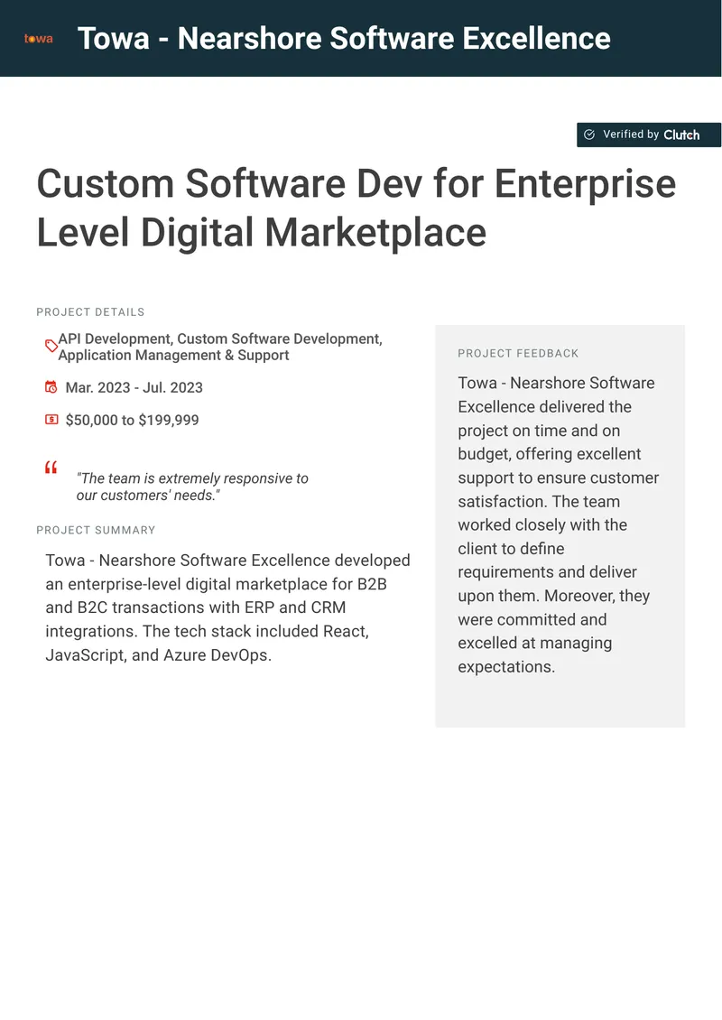Image resolution: width=722 pixels, height=1020 pixels.
Task: Click the 'PROJECT FEEDBACK' label
Action: 518,353
